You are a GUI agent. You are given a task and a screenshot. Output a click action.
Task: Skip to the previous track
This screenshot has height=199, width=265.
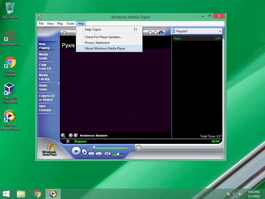pos(91,154)
